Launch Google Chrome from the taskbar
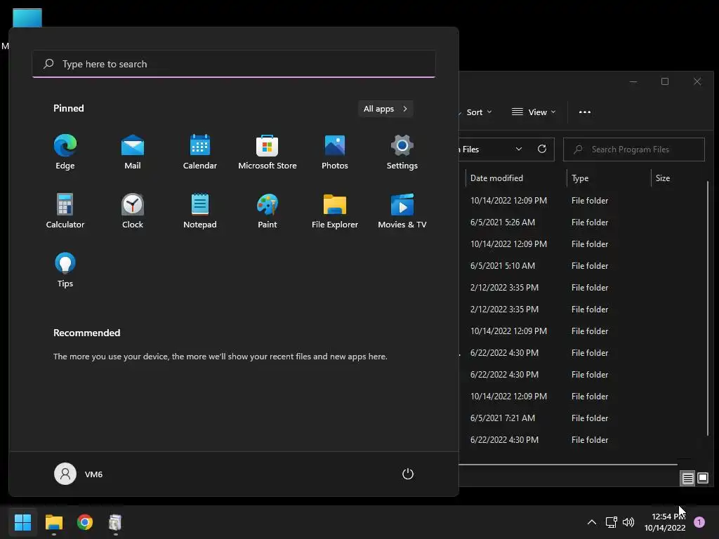 click(85, 522)
